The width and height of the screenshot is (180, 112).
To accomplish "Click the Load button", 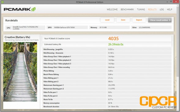I will [107, 20].
